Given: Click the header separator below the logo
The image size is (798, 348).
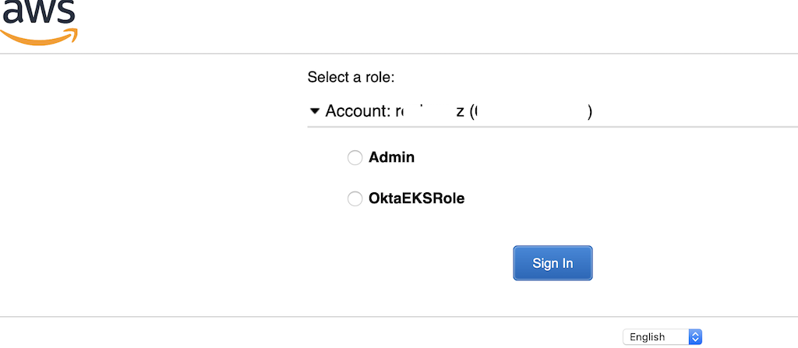Looking at the screenshot, I should [x=399, y=54].
